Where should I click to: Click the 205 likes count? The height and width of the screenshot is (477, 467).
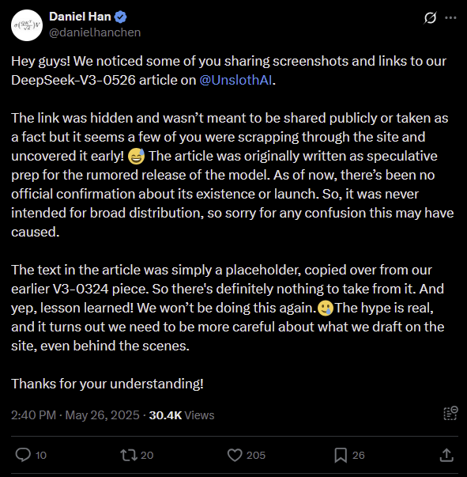coord(256,455)
